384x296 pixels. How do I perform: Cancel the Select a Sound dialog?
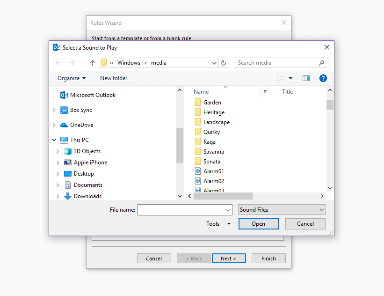pyautogui.click(x=305, y=224)
